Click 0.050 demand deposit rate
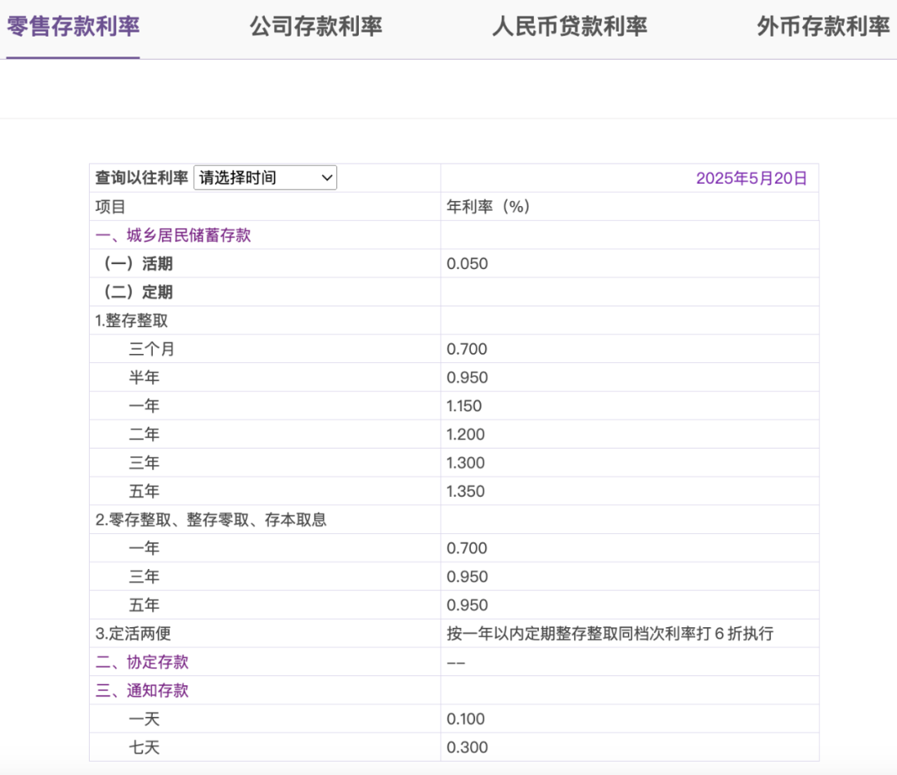The width and height of the screenshot is (897, 775). pyautogui.click(x=467, y=263)
